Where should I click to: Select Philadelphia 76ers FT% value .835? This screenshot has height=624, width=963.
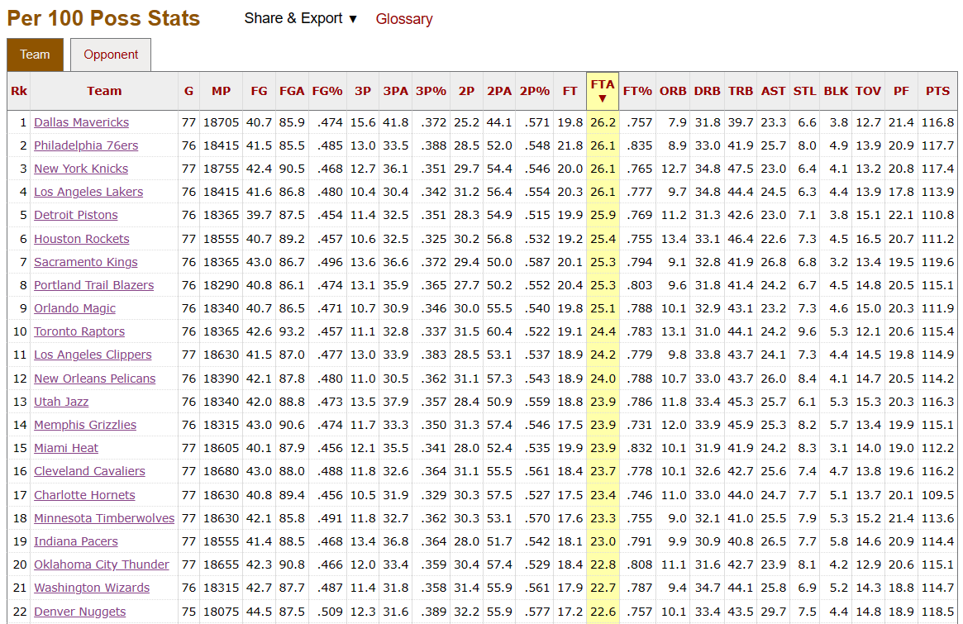tap(639, 145)
